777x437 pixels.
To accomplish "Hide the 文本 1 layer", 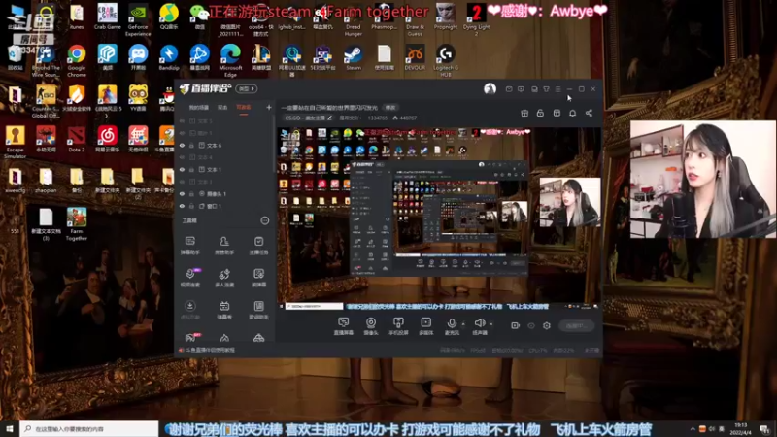I will (x=182, y=169).
